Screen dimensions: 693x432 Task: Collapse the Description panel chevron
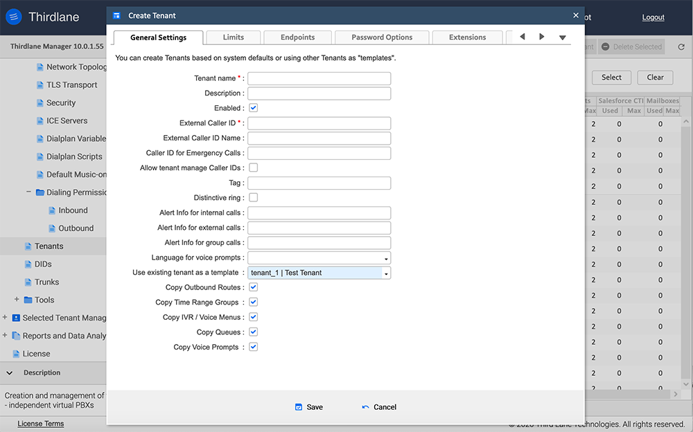click(x=9, y=373)
